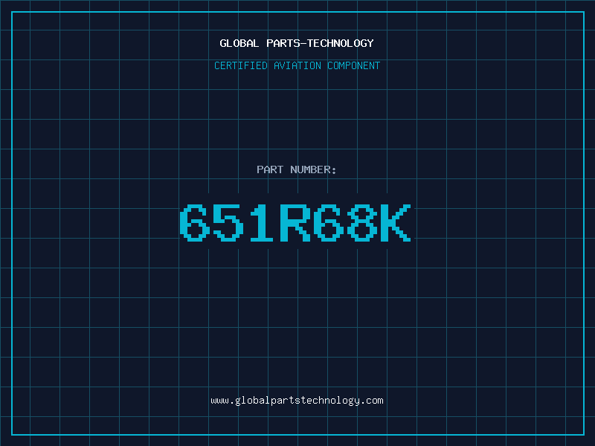Click the PART NUMBER: label
Image resolution: width=595 pixels, height=446 pixels.
297,170
